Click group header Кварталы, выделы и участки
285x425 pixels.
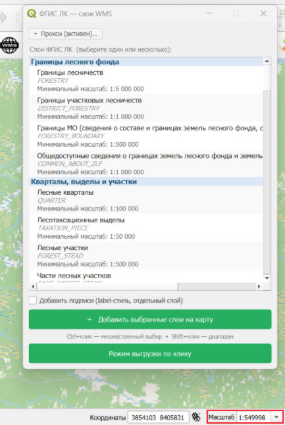[x=146, y=182]
